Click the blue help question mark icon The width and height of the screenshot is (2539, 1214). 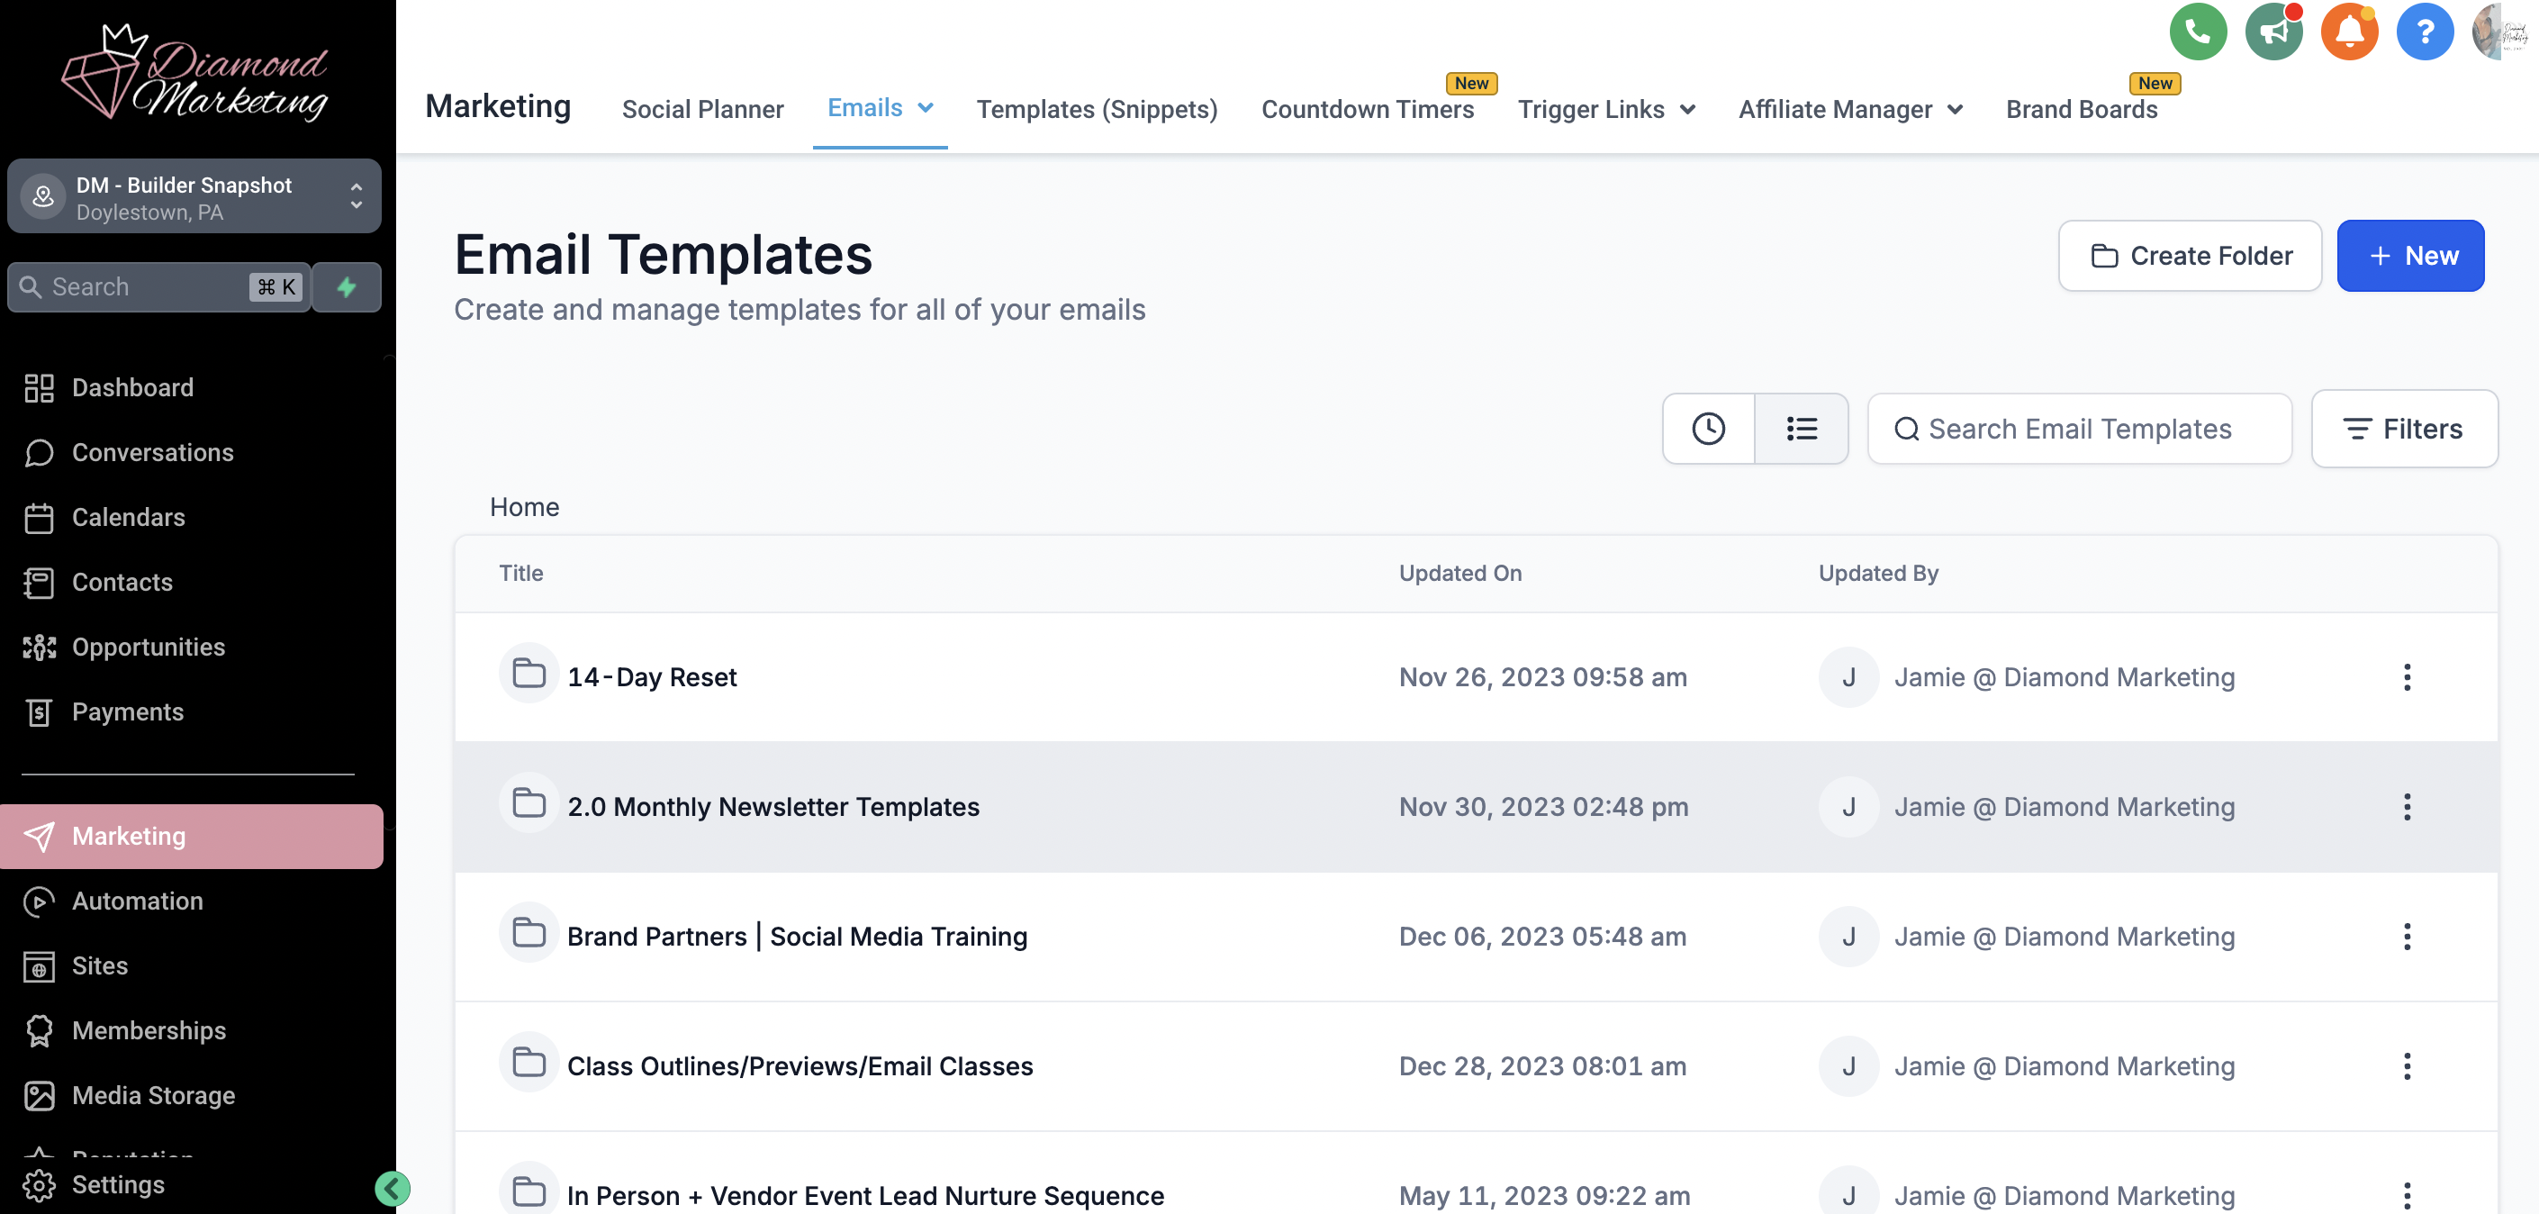2424,32
